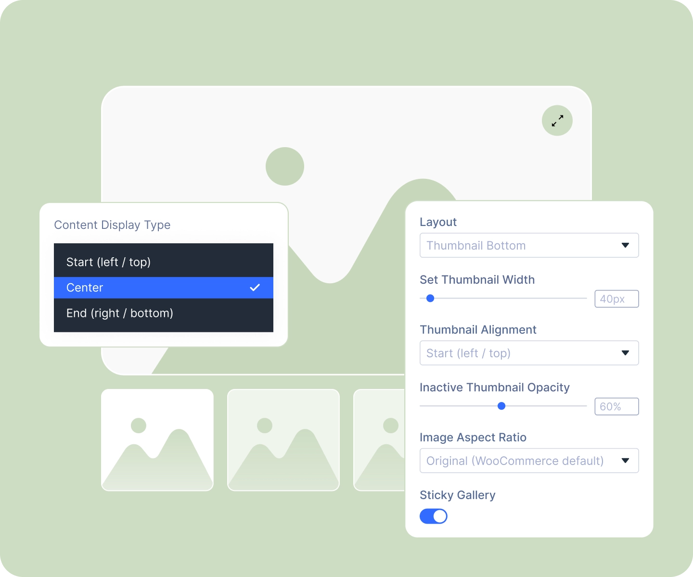693x577 pixels.
Task: Click the Inactive Thumbnail Opacity label
Action: pyautogui.click(x=495, y=388)
